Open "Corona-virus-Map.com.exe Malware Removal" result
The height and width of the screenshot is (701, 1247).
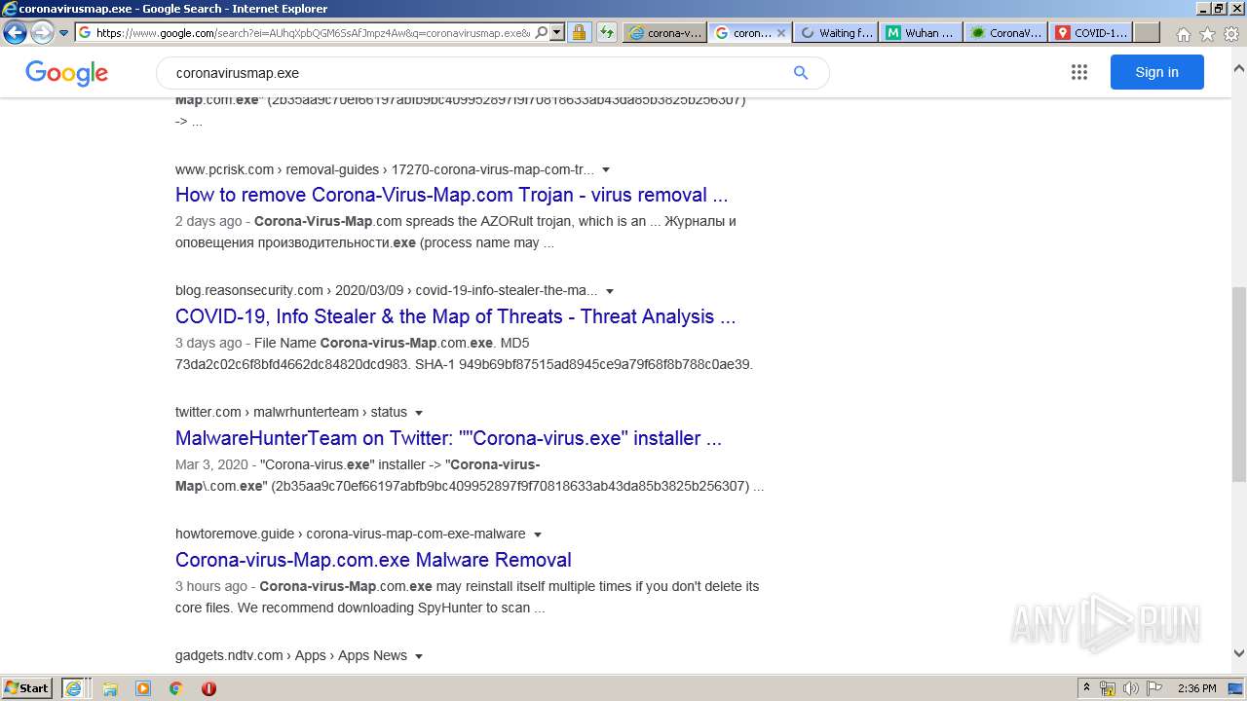point(373,560)
